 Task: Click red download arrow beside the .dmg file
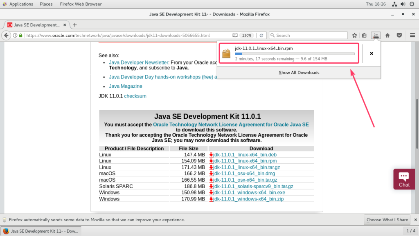(211, 174)
